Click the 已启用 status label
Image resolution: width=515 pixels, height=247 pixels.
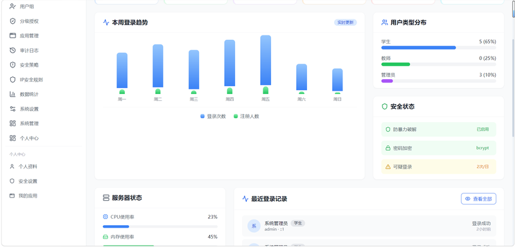point(482,129)
